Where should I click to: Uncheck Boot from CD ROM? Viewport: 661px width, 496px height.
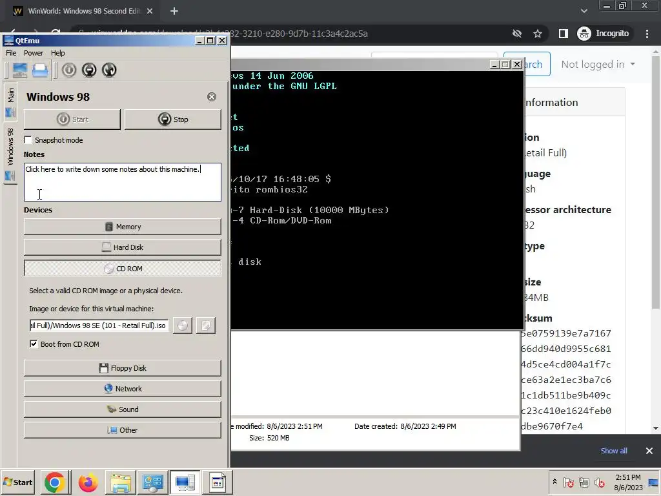tap(34, 344)
